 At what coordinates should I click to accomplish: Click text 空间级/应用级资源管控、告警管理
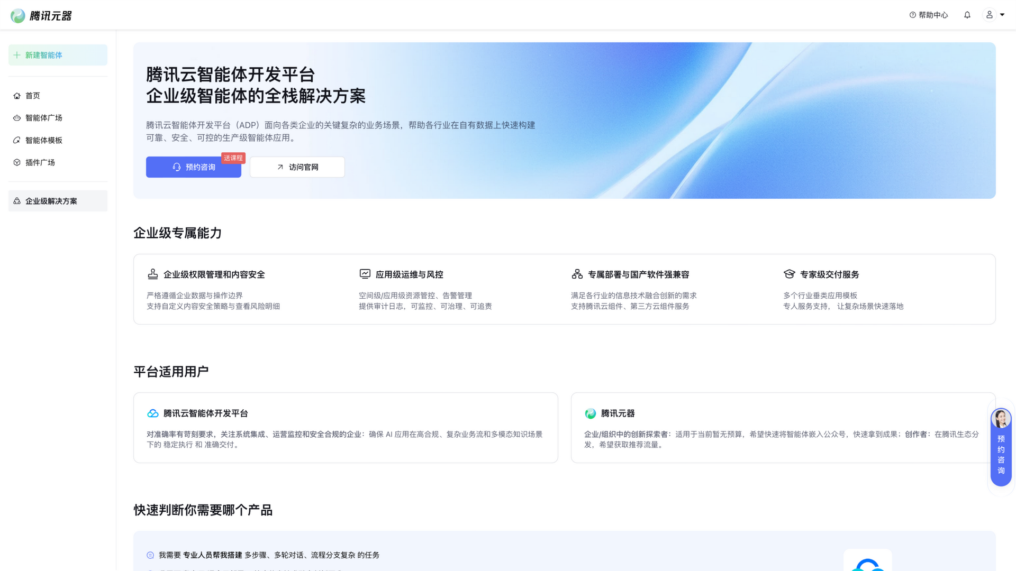point(415,296)
